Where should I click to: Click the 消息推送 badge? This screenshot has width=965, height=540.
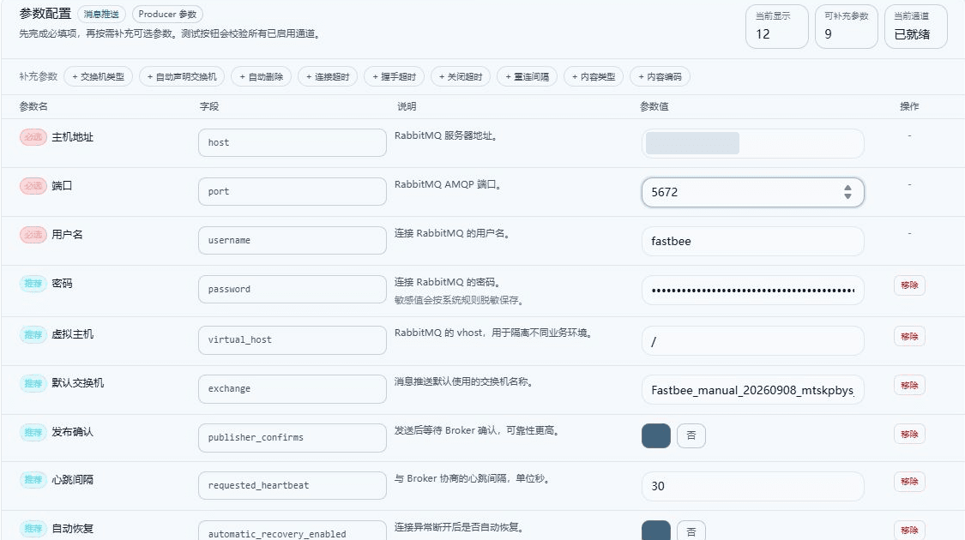(x=101, y=15)
